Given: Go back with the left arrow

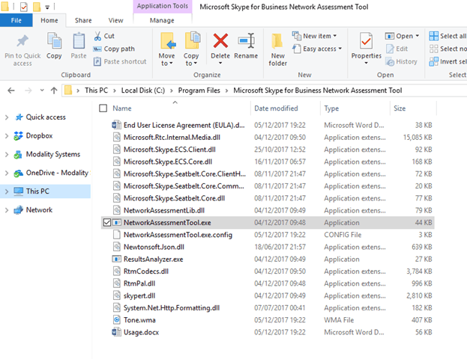Looking at the screenshot, I should (x=11, y=90).
